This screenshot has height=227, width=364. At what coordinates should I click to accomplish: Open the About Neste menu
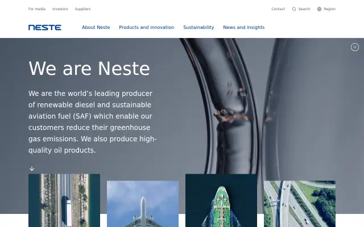(96, 27)
